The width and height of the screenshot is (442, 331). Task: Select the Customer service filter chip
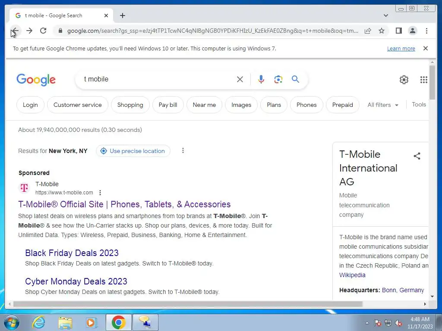tap(78, 105)
